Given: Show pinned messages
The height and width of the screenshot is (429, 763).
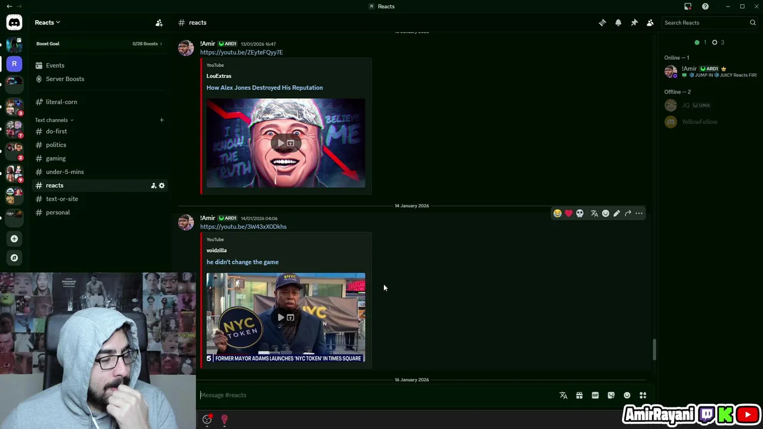Looking at the screenshot, I should tap(634, 23).
